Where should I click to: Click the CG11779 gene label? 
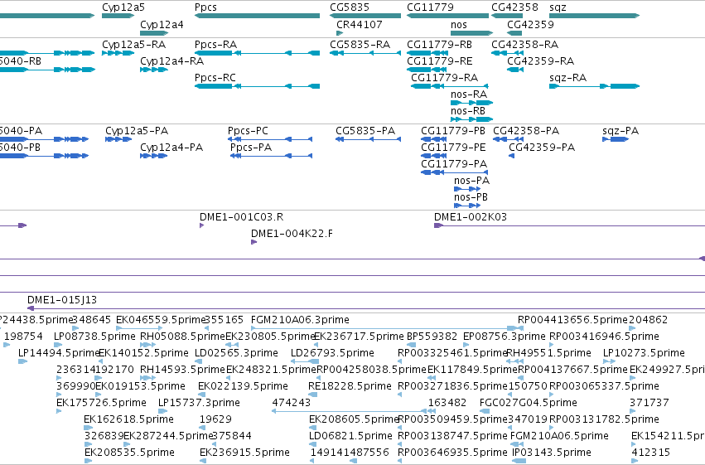click(430, 7)
